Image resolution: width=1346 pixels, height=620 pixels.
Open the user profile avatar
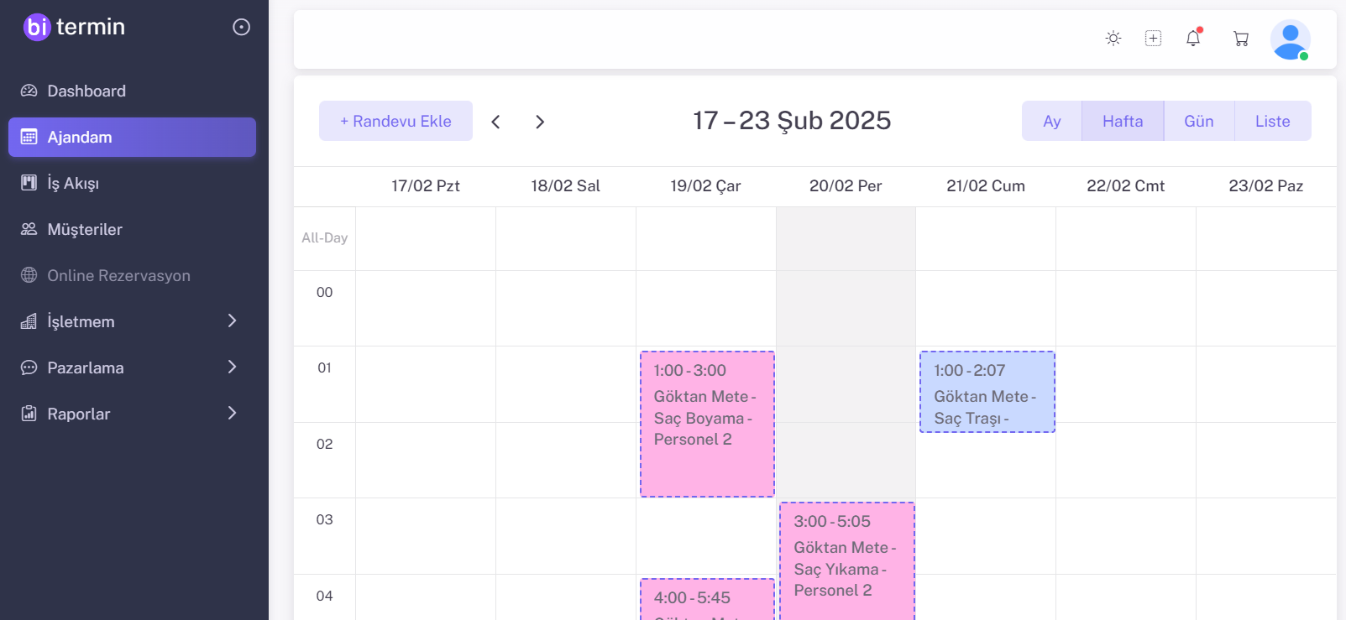click(1290, 39)
